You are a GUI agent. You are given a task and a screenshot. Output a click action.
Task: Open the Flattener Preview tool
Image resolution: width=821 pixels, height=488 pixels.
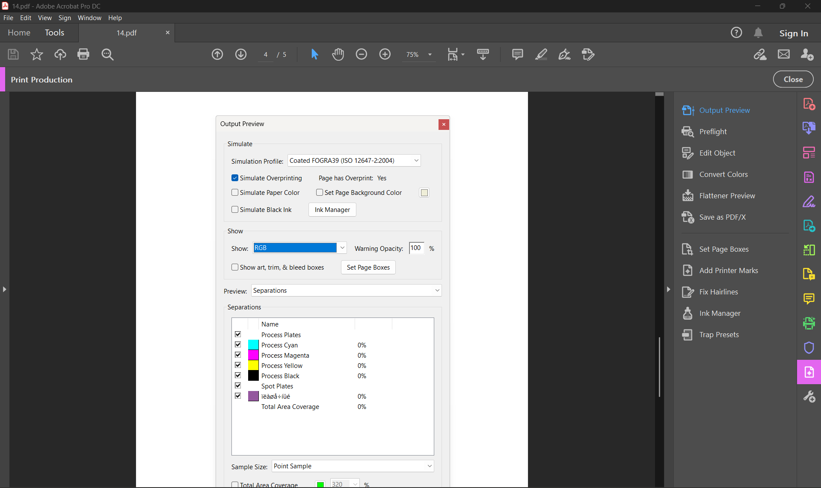[x=727, y=196]
